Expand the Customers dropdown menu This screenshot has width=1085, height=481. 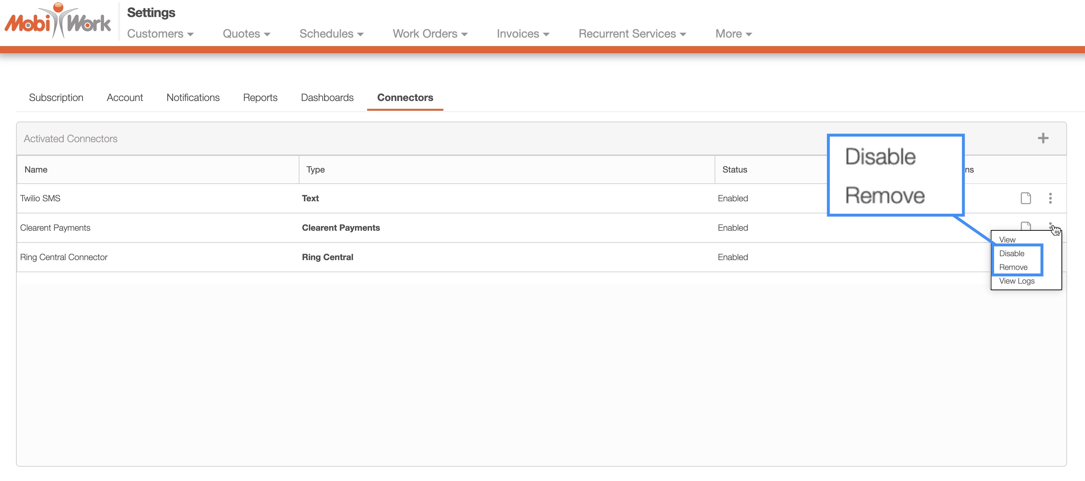(x=160, y=34)
